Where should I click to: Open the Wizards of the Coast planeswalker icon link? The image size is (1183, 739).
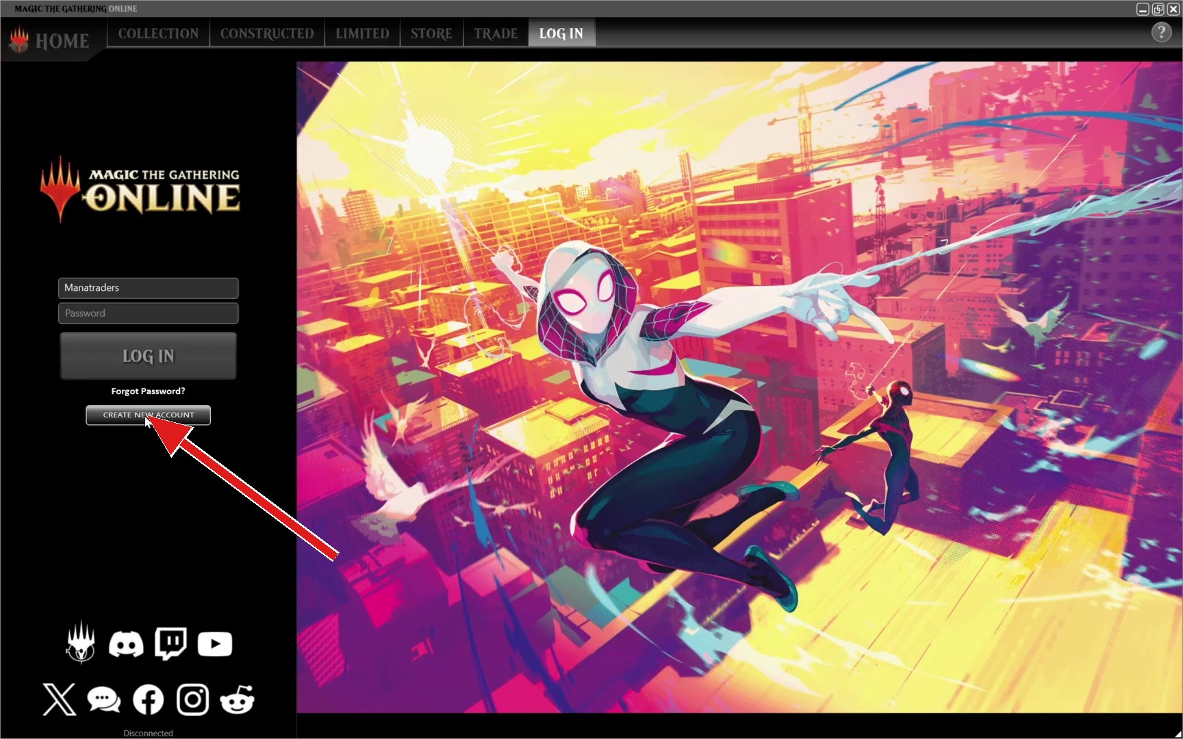pyautogui.click(x=81, y=642)
